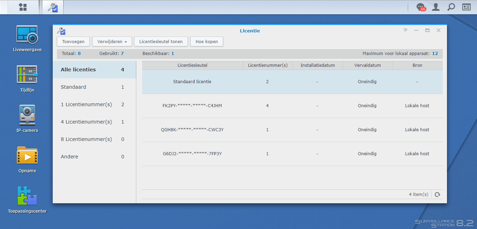Select 8 Licentienummer(s) category
Image resolution: width=477 pixels, height=229 pixels.
95,139
